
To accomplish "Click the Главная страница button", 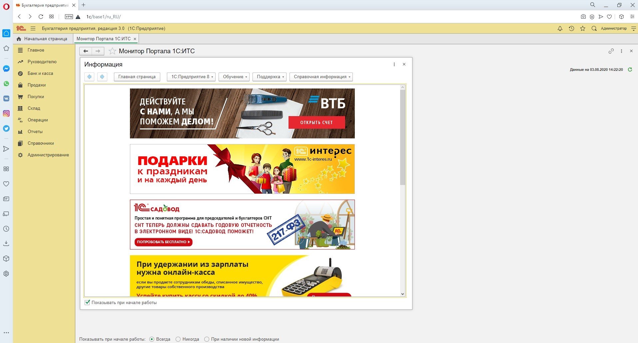I will 137,77.
